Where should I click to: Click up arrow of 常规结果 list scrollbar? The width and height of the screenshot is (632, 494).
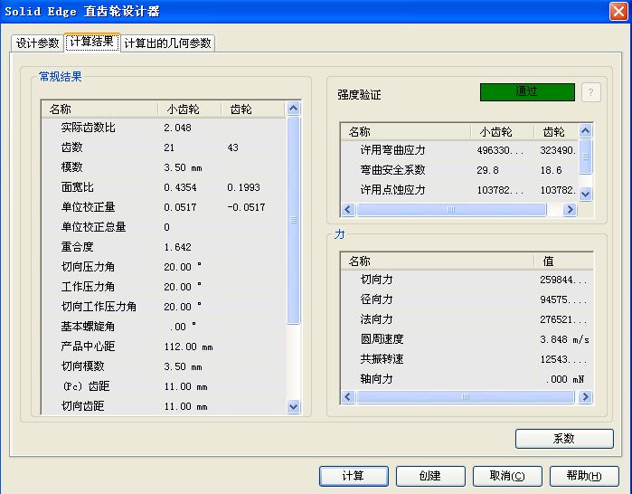click(294, 108)
